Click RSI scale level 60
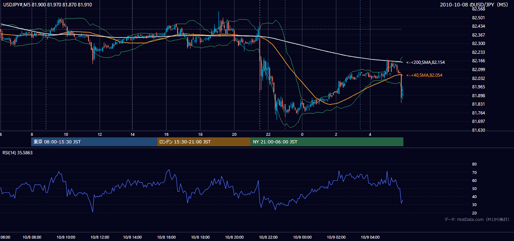 pos(474,180)
